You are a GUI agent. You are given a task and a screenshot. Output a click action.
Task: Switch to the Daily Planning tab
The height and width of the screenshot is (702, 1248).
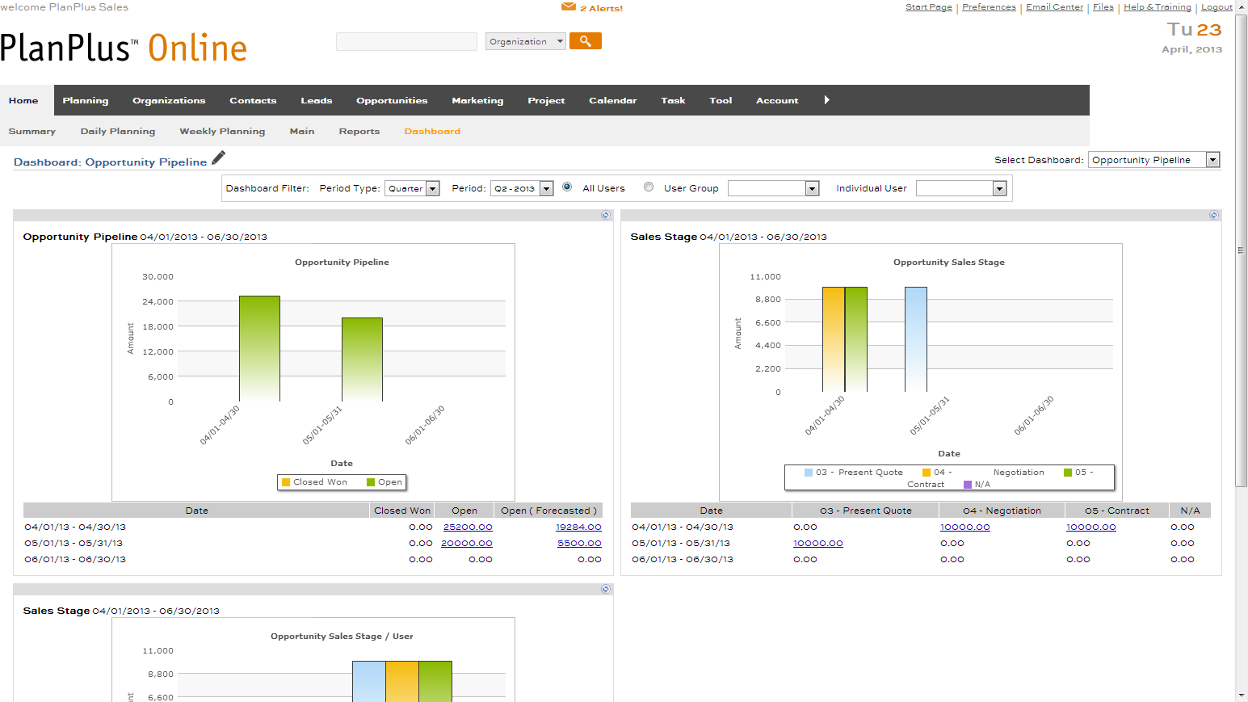[118, 131]
